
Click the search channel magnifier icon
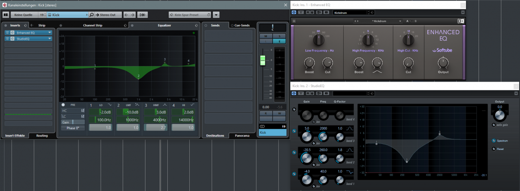tap(91, 15)
